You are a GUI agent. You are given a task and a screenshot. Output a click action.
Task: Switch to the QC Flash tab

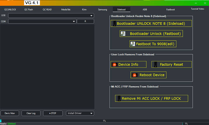tap(29, 9)
